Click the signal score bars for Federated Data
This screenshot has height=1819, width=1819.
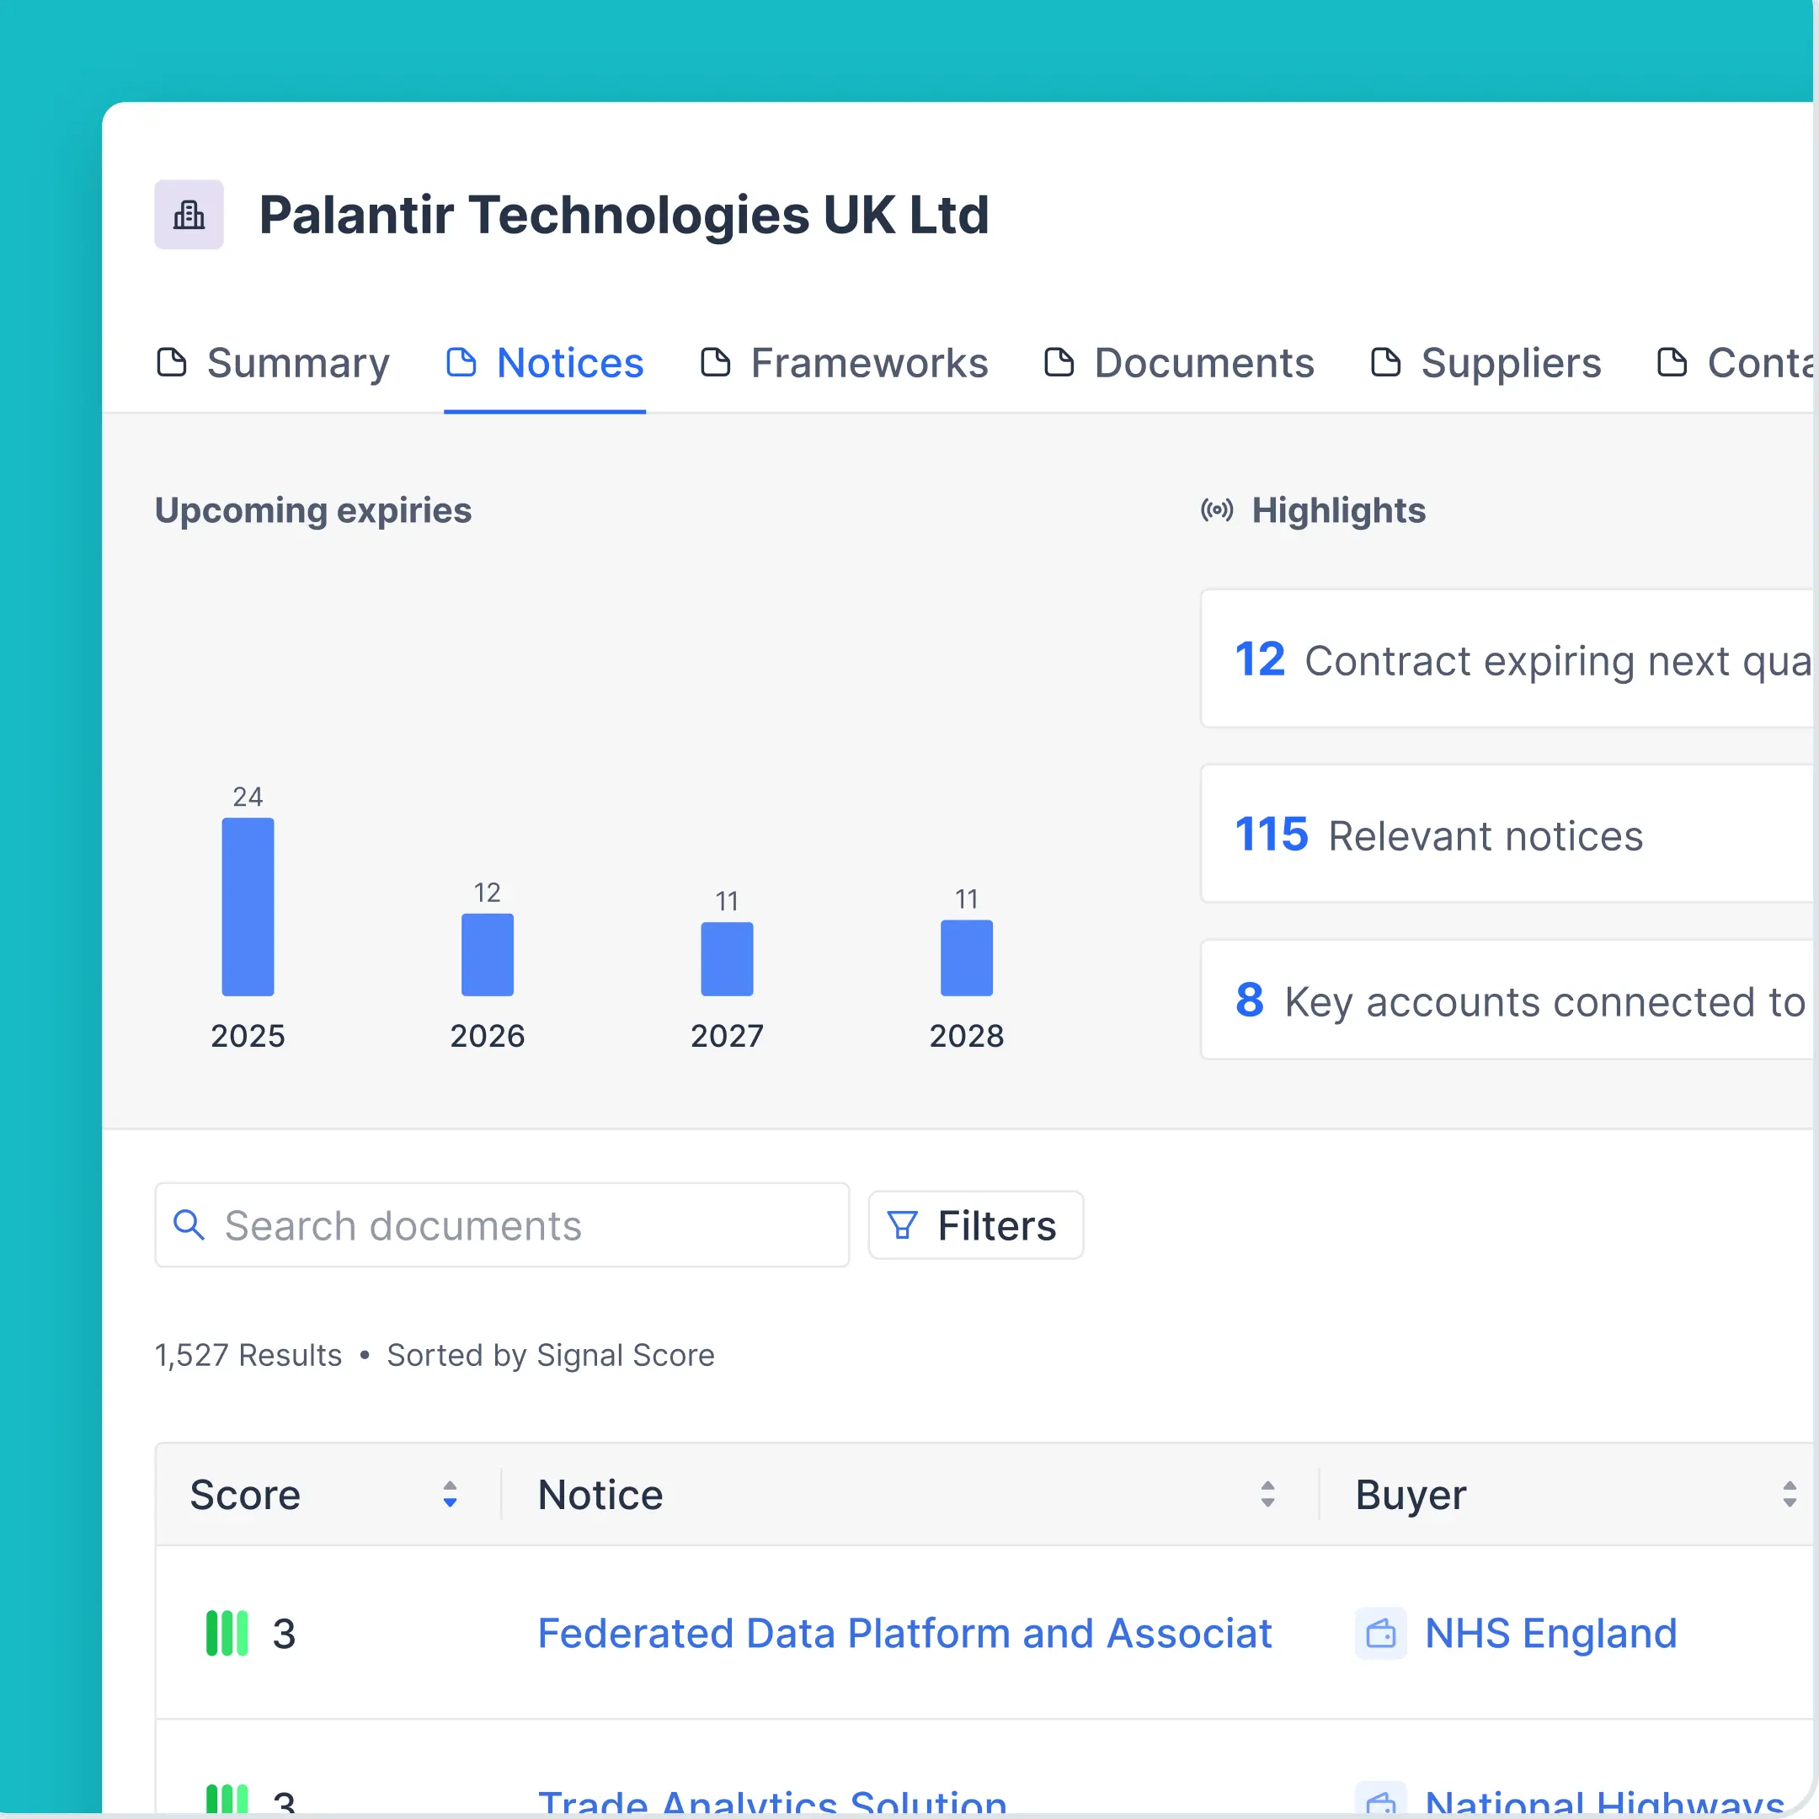(227, 1634)
